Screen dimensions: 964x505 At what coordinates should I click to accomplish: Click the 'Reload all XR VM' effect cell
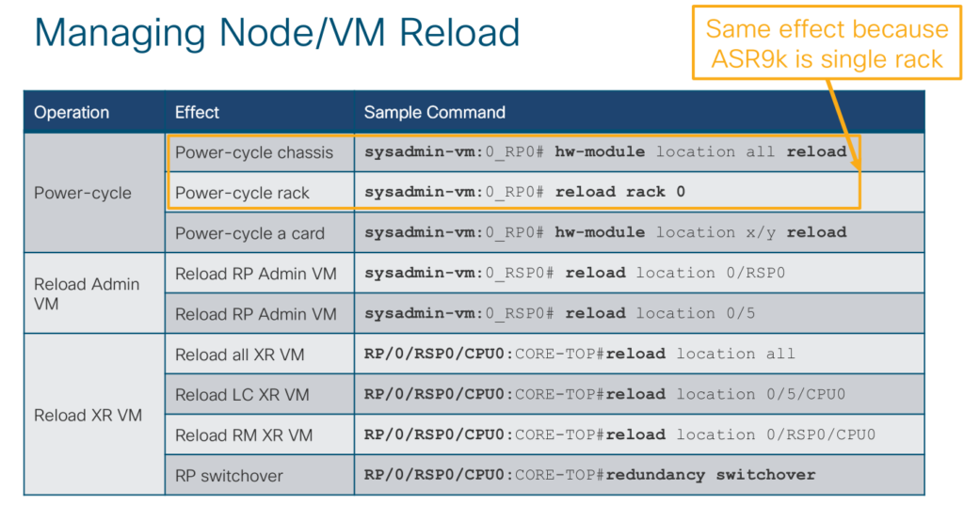coord(239,355)
